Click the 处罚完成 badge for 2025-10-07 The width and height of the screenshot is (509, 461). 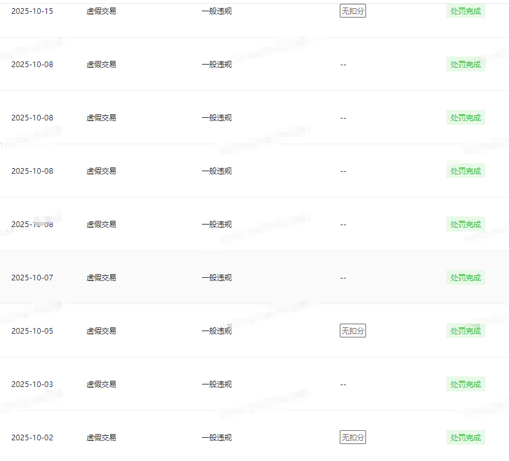(x=466, y=277)
